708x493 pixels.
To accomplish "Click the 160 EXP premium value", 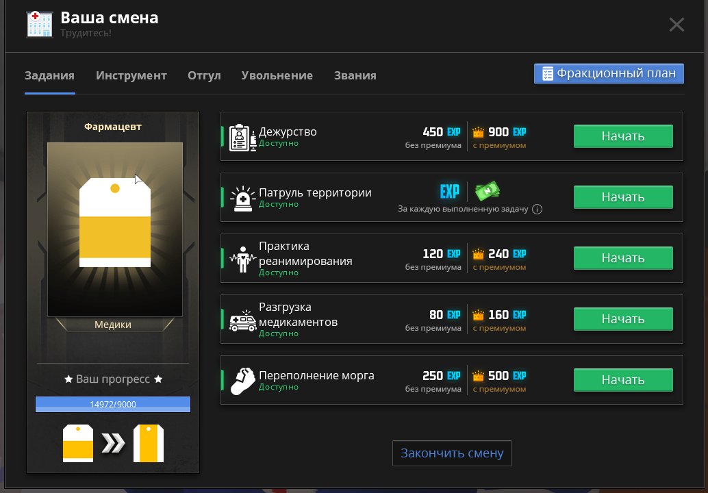I will 507,315.
